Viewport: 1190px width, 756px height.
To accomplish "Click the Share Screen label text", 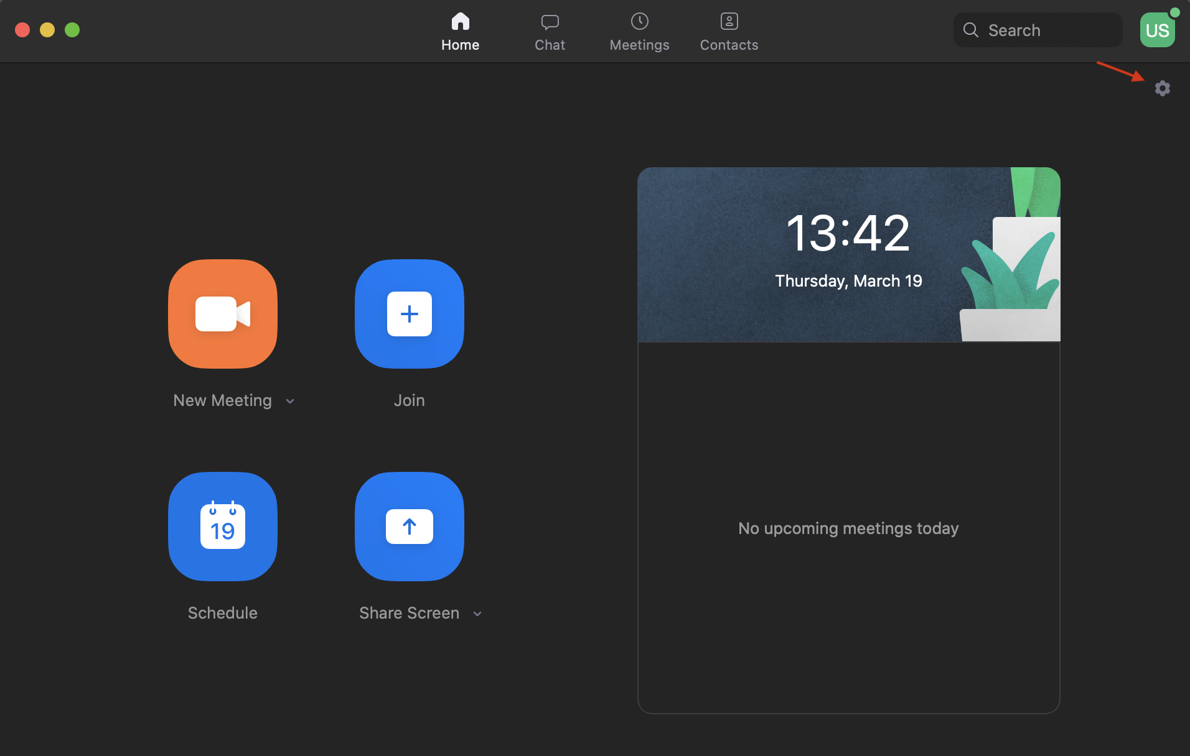I will [410, 613].
